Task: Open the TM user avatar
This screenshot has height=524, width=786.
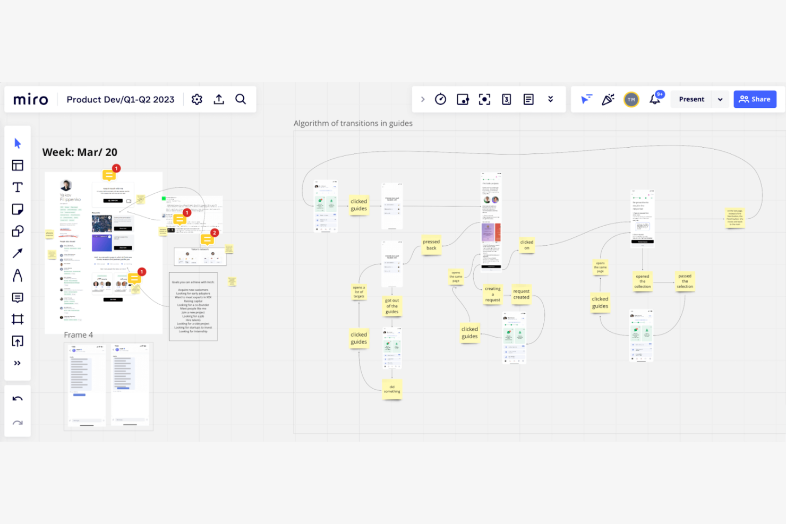Action: (x=631, y=99)
